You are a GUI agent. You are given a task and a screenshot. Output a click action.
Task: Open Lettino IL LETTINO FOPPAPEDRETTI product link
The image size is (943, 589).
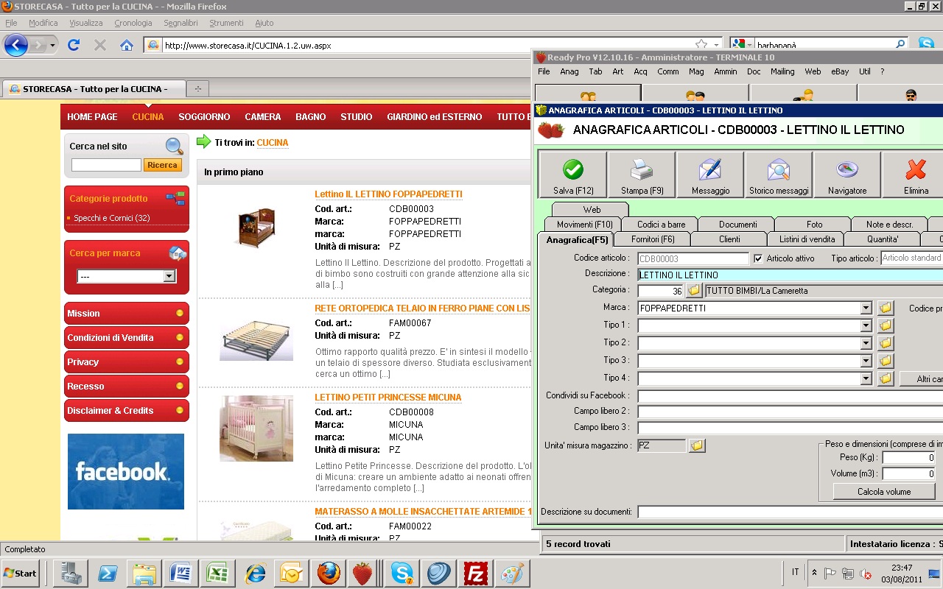click(x=388, y=194)
